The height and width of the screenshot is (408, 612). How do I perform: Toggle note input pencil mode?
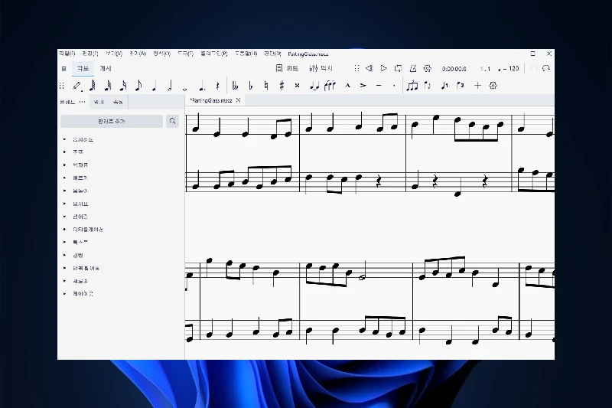(76, 86)
